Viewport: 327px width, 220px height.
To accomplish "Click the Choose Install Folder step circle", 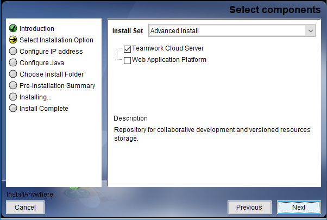I will pos(13,74).
